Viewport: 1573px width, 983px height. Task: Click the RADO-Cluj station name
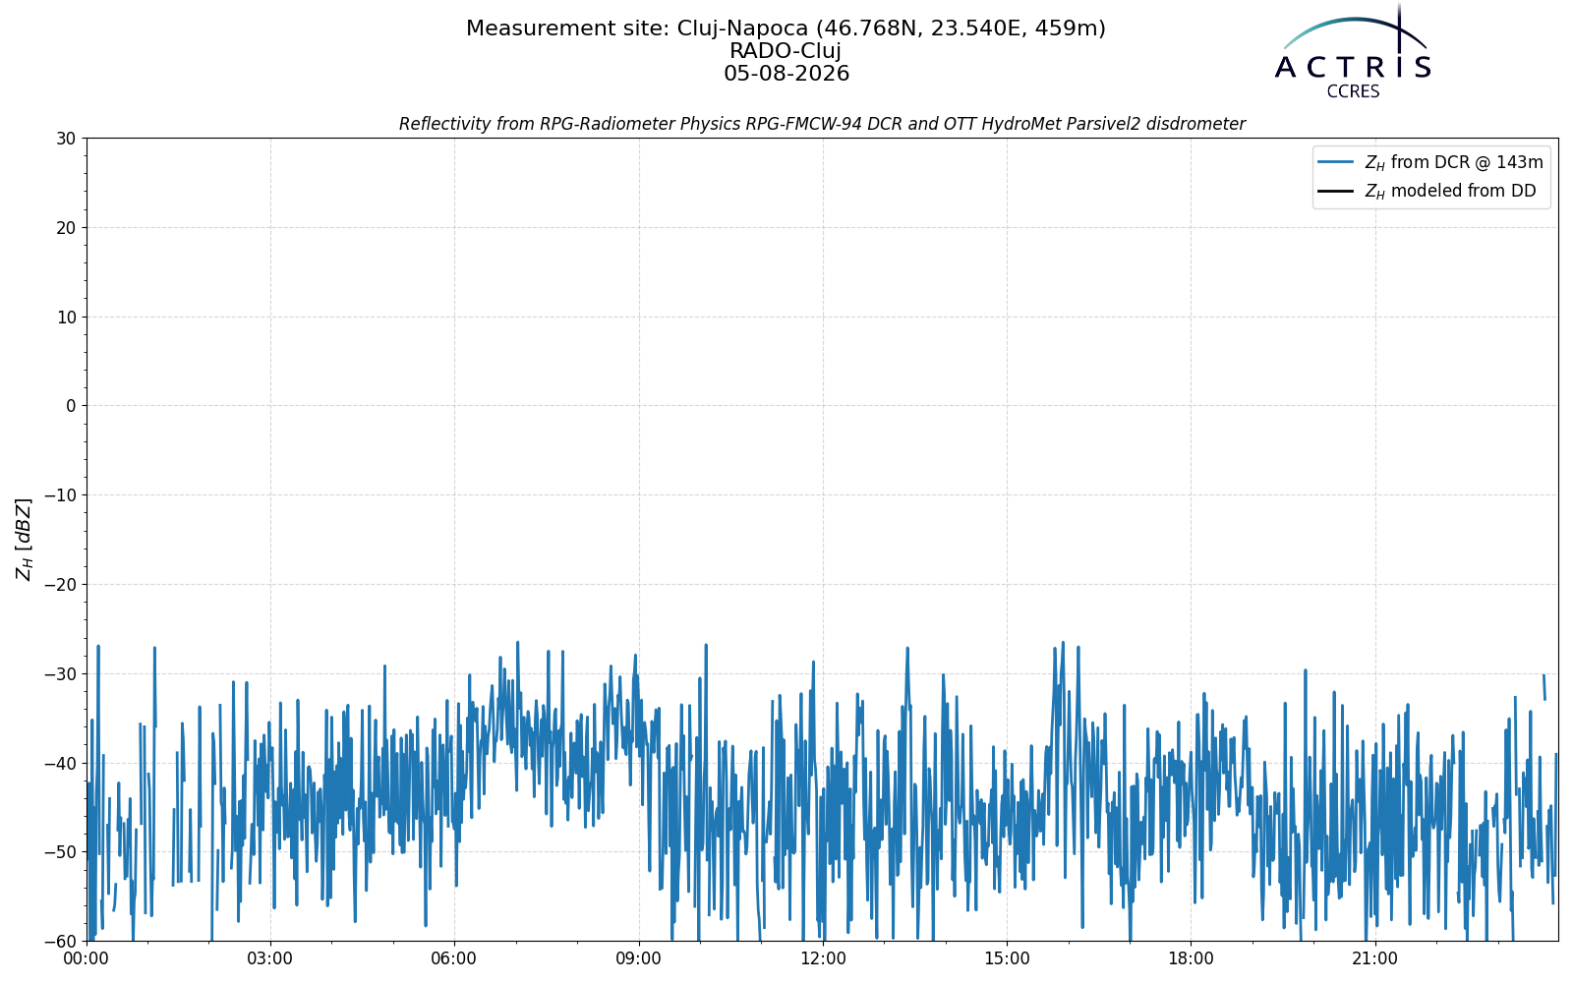786,51
